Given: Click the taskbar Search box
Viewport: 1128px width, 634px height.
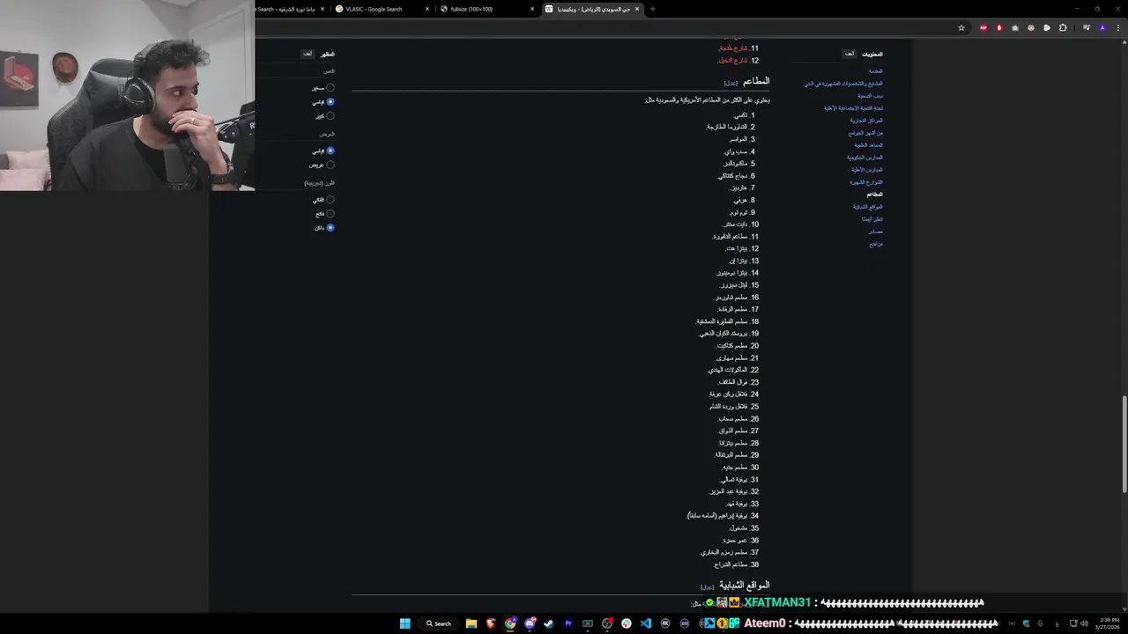Looking at the screenshot, I should (x=438, y=623).
